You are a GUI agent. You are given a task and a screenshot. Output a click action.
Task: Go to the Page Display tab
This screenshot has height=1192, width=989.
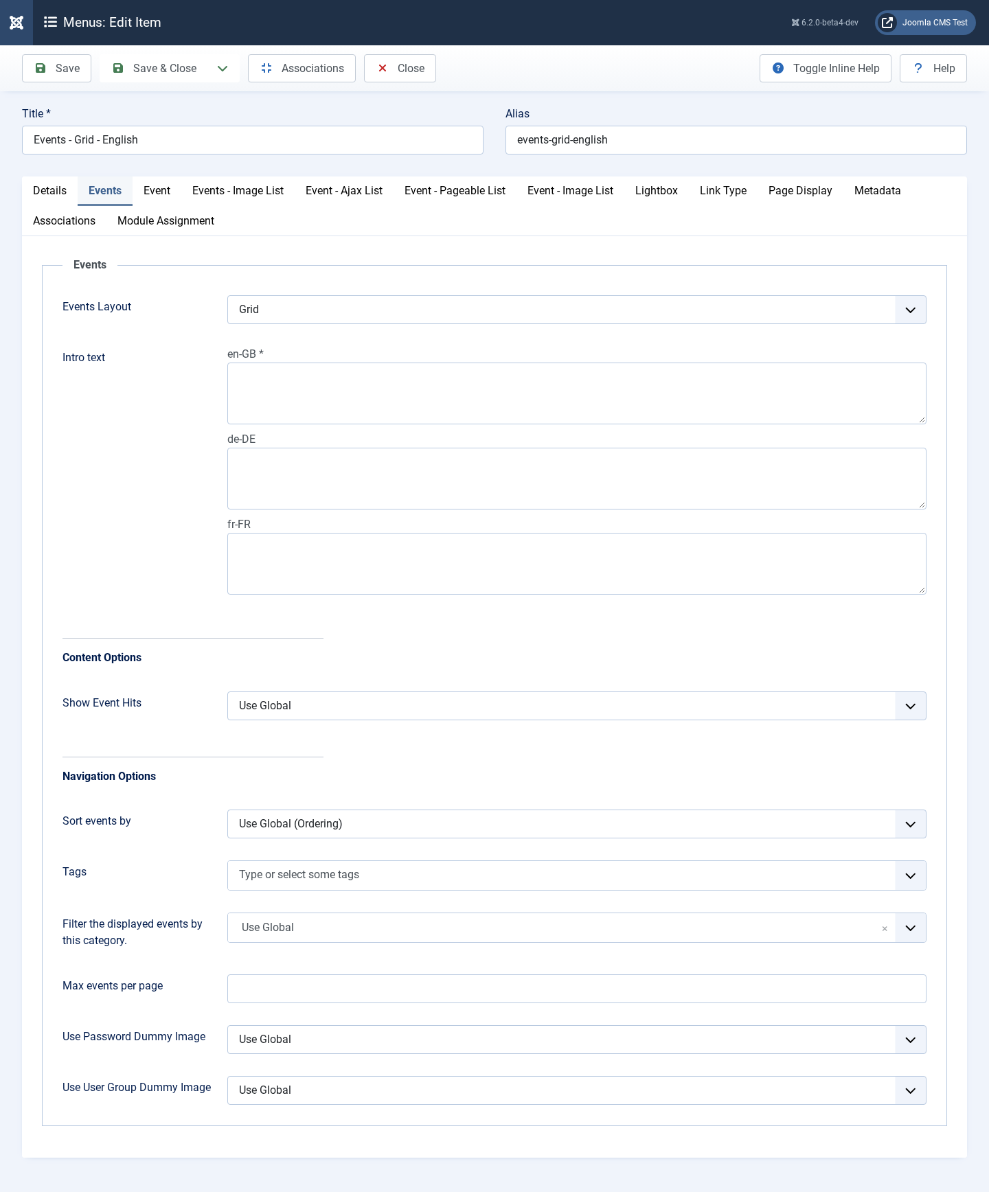(800, 191)
